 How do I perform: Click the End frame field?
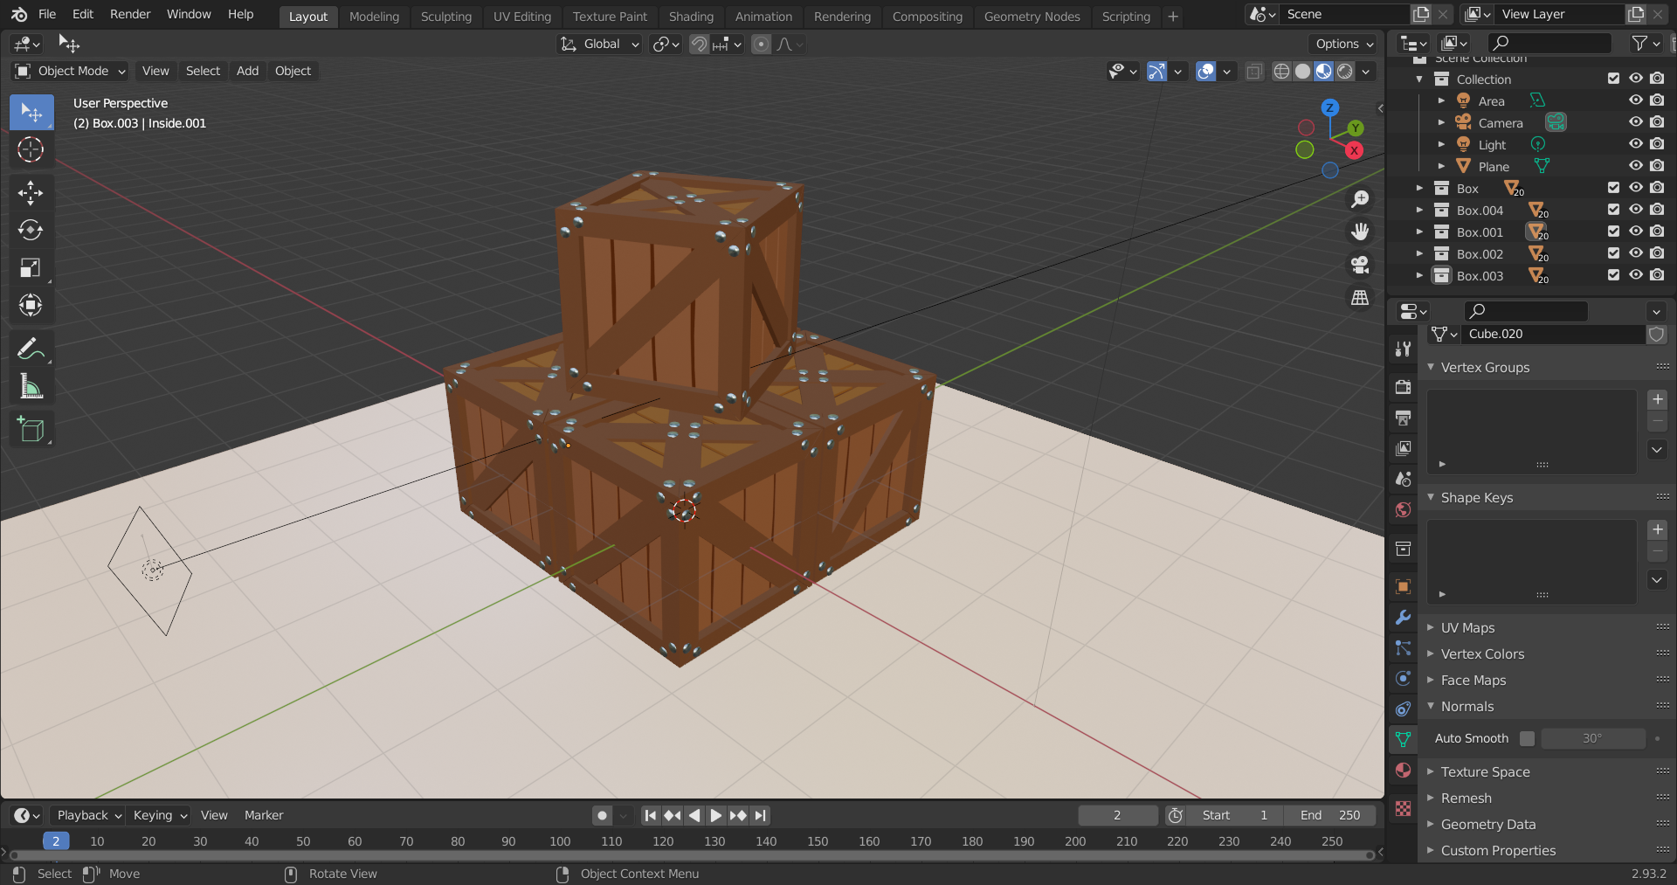click(1330, 815)
